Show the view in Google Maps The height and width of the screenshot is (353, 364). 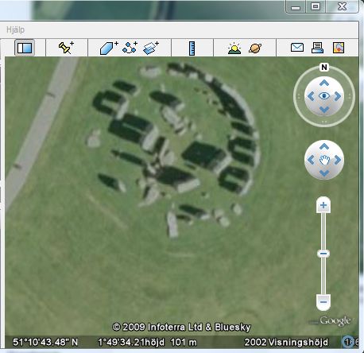coord(339,48)
